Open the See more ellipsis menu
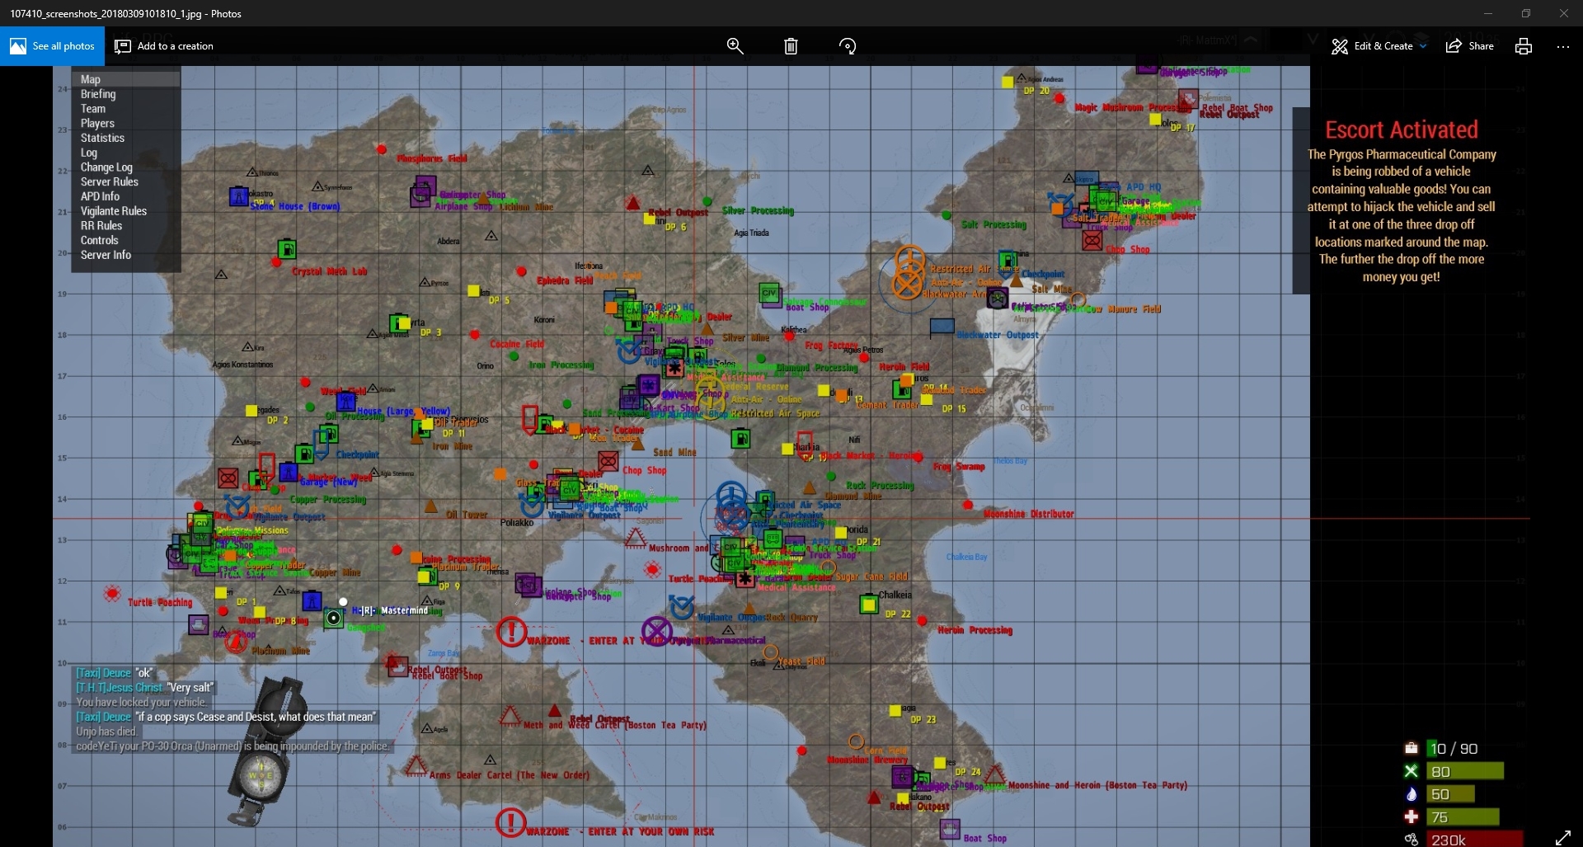Screen dimensions: 1583x847 click(1563, 46)
